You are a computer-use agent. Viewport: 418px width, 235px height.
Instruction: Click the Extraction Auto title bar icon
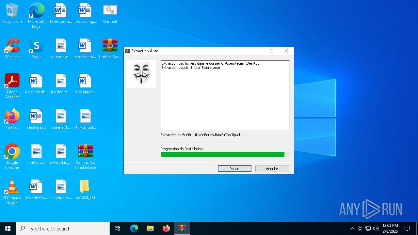[x=127, y=51]
